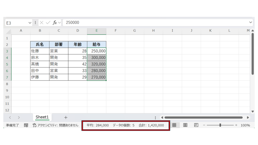Viewport: 258px width, 145px height.
Task: Add a new sheet with the plus icon
Action: coord(66,118)
